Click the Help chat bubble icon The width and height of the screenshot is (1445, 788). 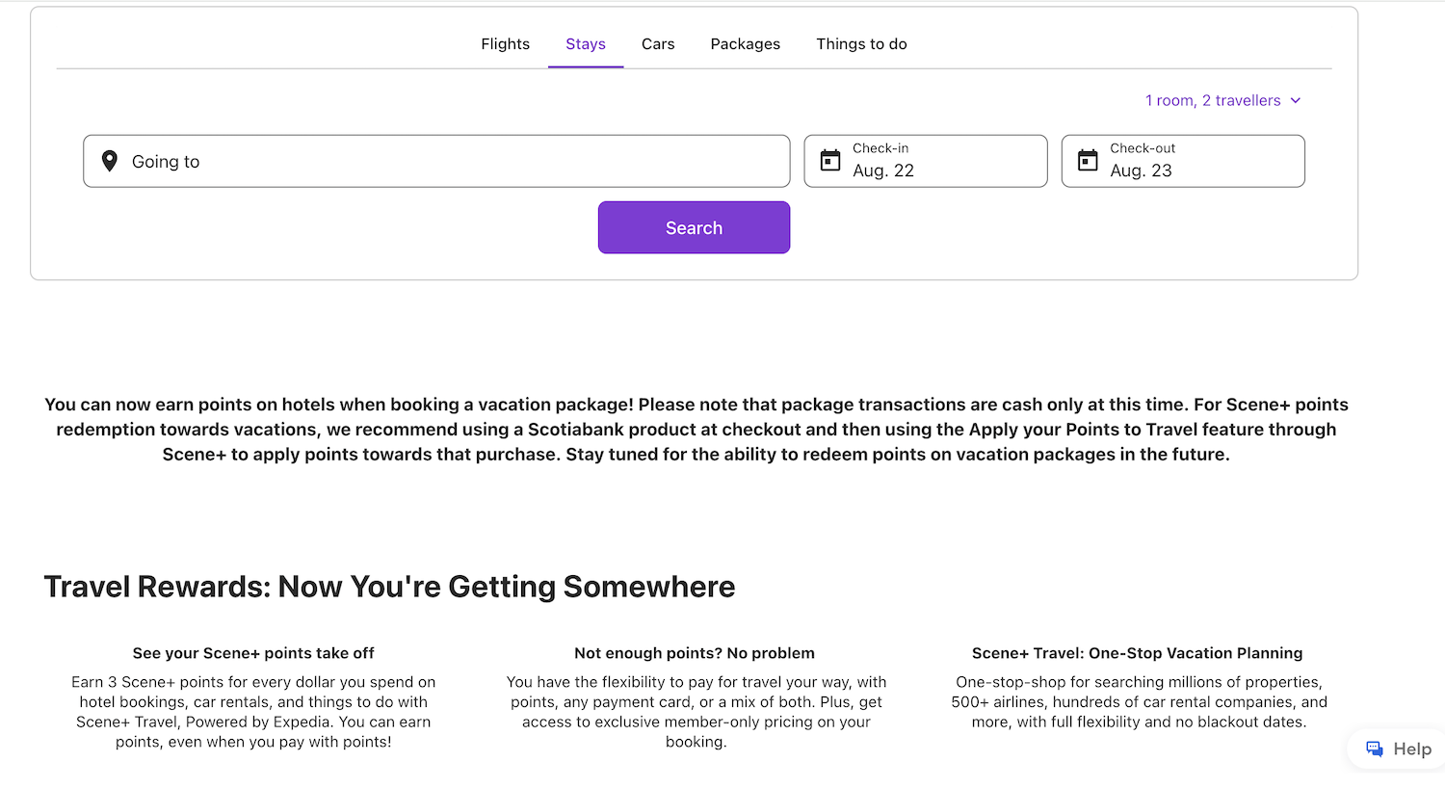click(1375, 749)
